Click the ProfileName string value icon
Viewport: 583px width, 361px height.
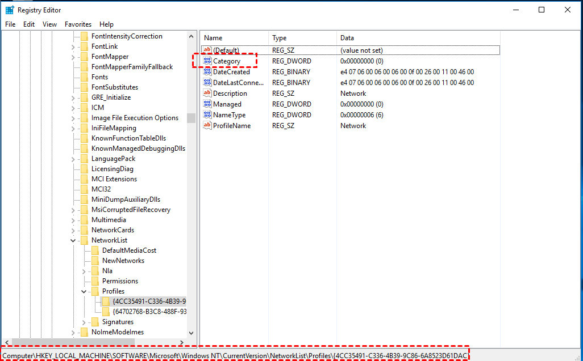click(207, 126)
